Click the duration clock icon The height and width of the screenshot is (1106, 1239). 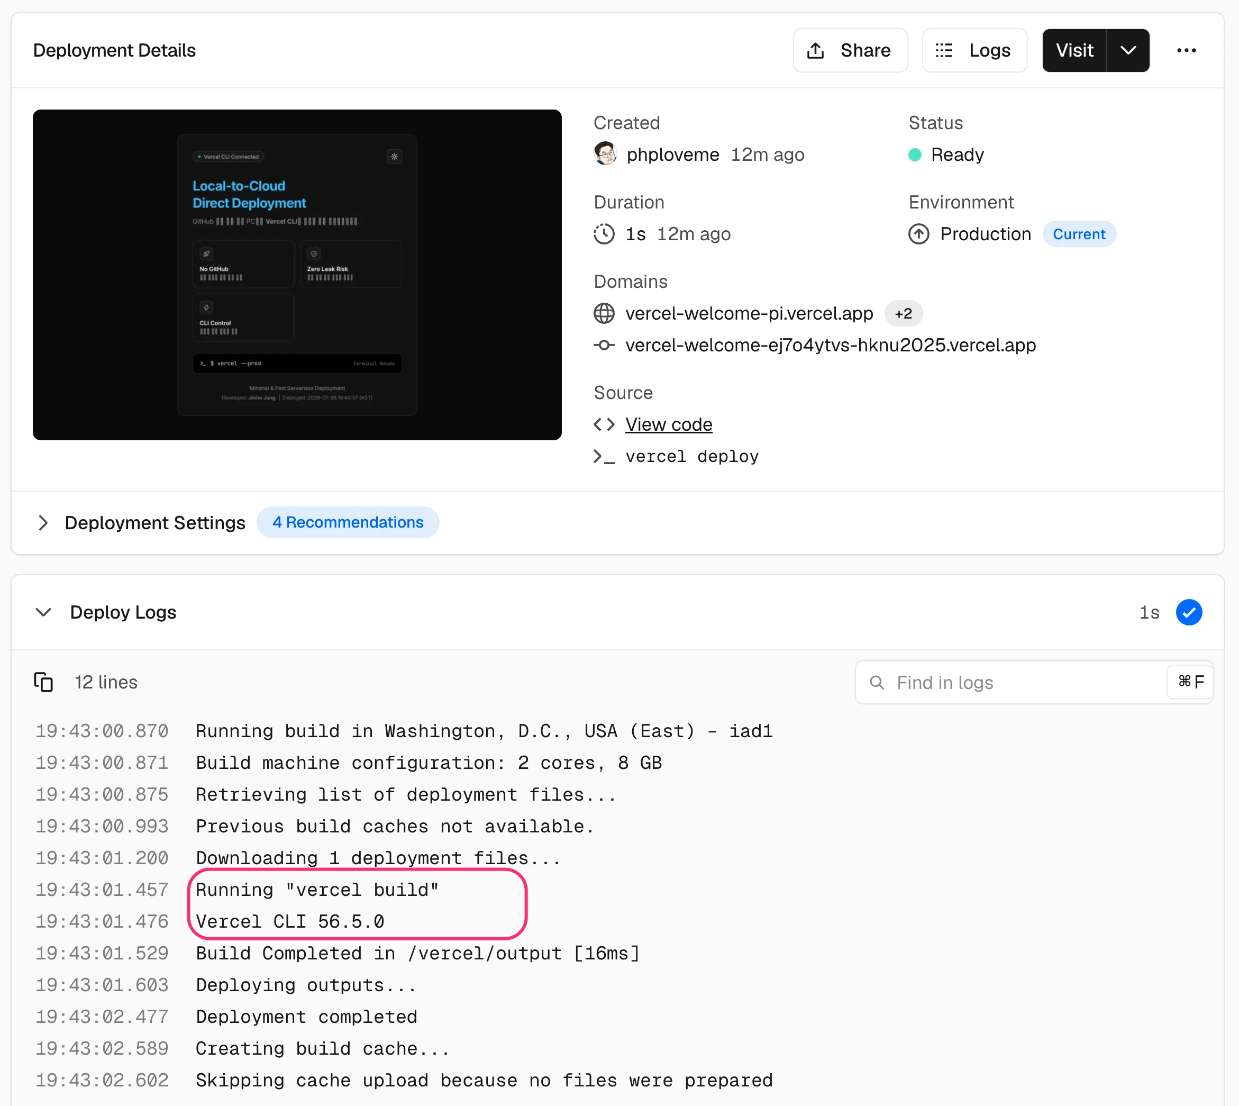pyautogui.click(x=604, y=234)
